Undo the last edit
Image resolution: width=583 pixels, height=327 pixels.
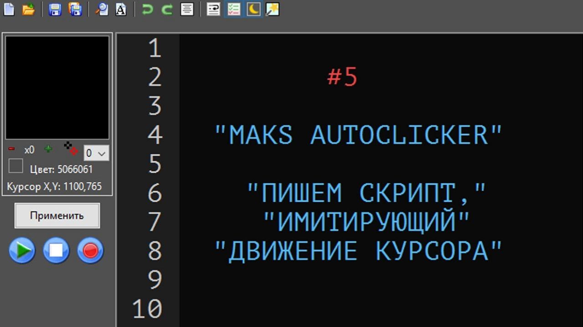(147, 10)
